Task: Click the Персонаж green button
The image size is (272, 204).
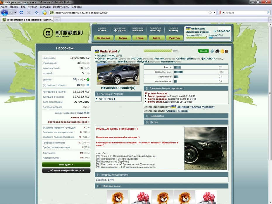Action: (104, 38)
